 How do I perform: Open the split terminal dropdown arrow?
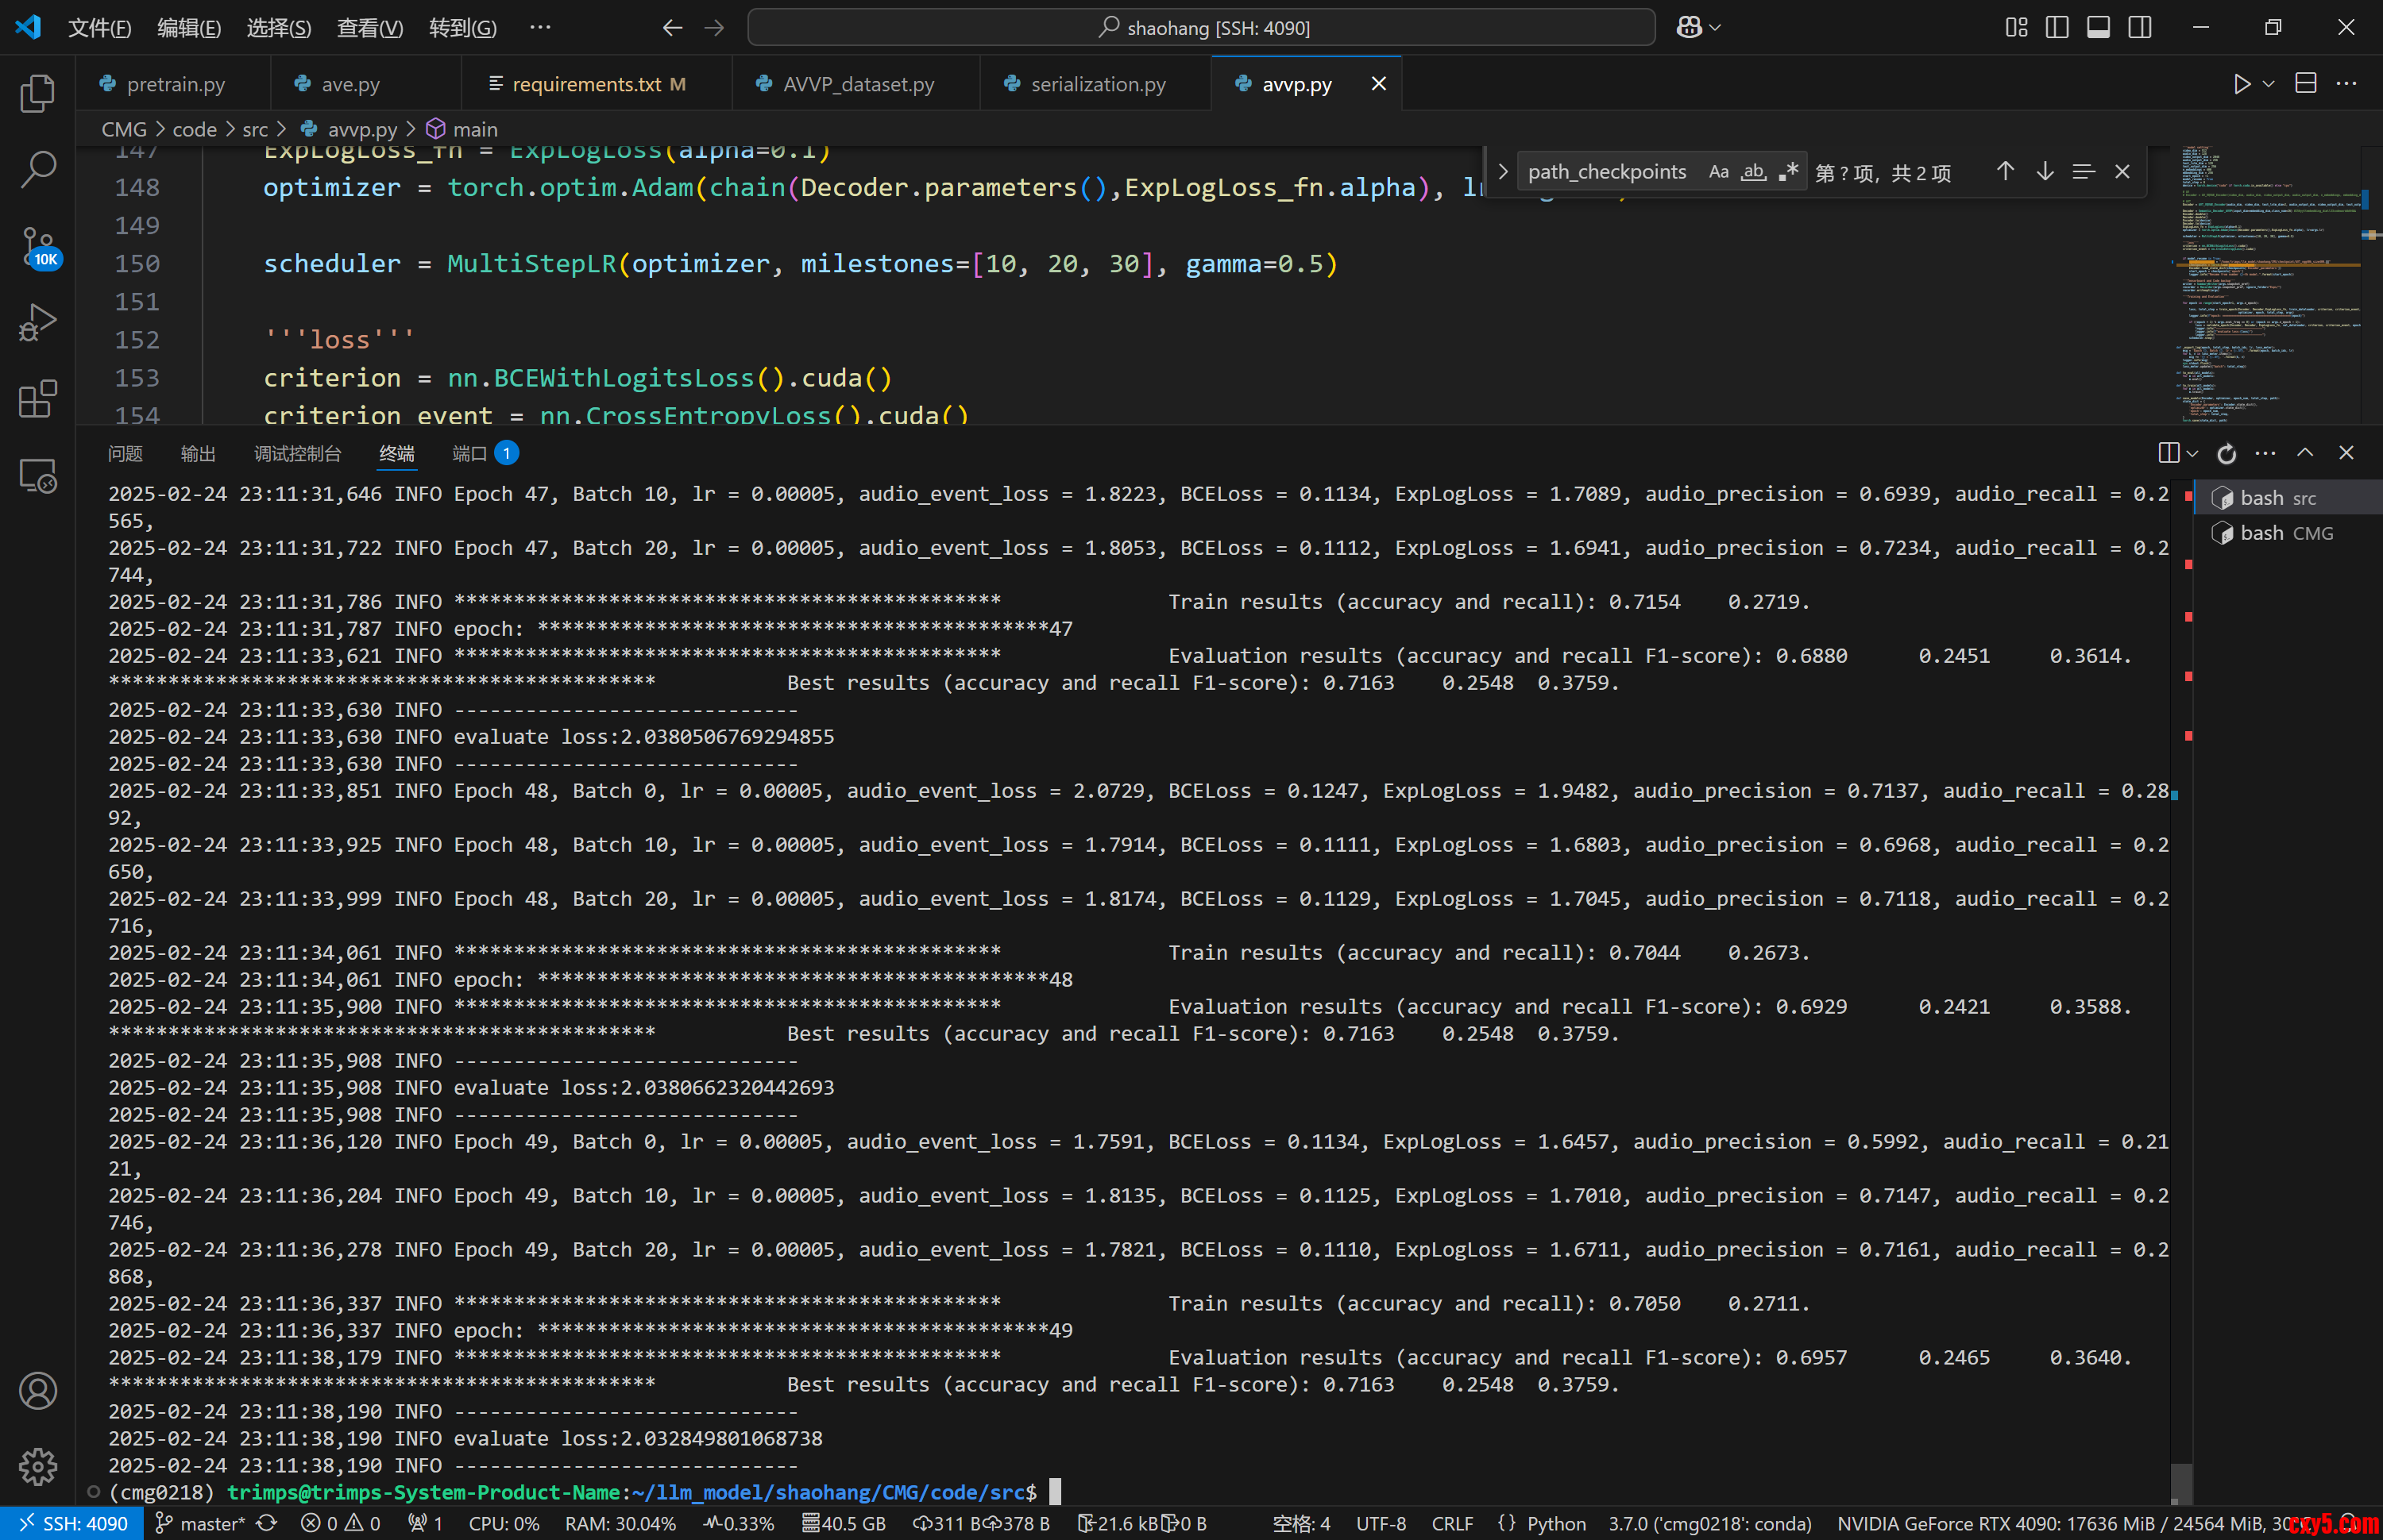(x=2192, y=454)
